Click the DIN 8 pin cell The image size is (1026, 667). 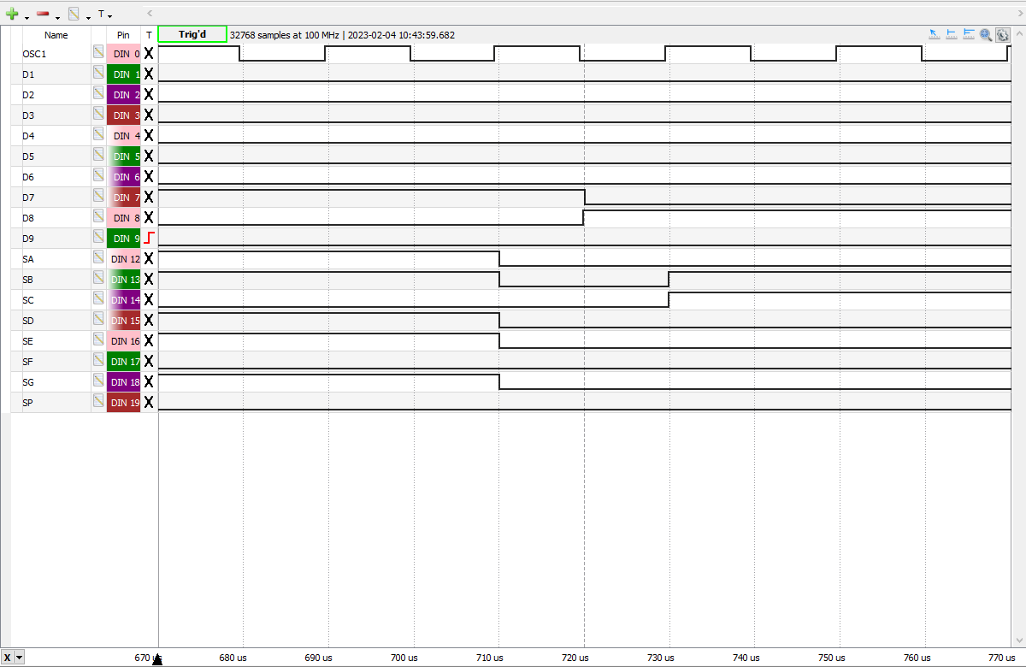tap(124, 217)
